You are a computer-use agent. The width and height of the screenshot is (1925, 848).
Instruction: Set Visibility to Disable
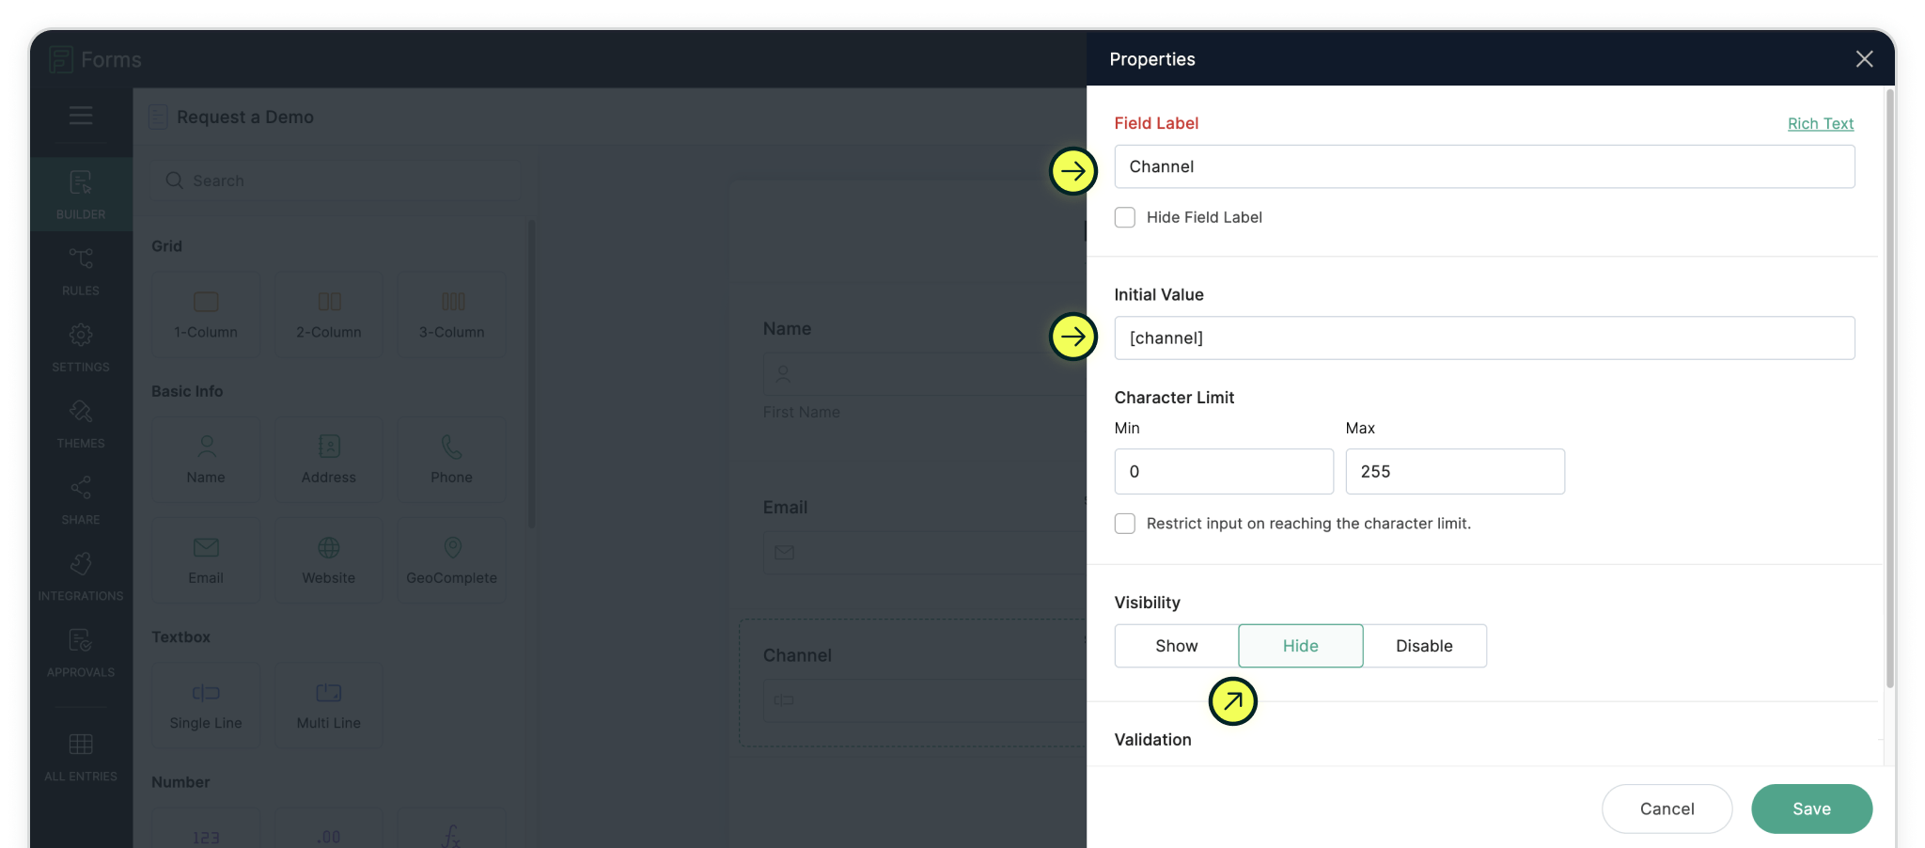pyautogui.click(x=1425, y=646)
